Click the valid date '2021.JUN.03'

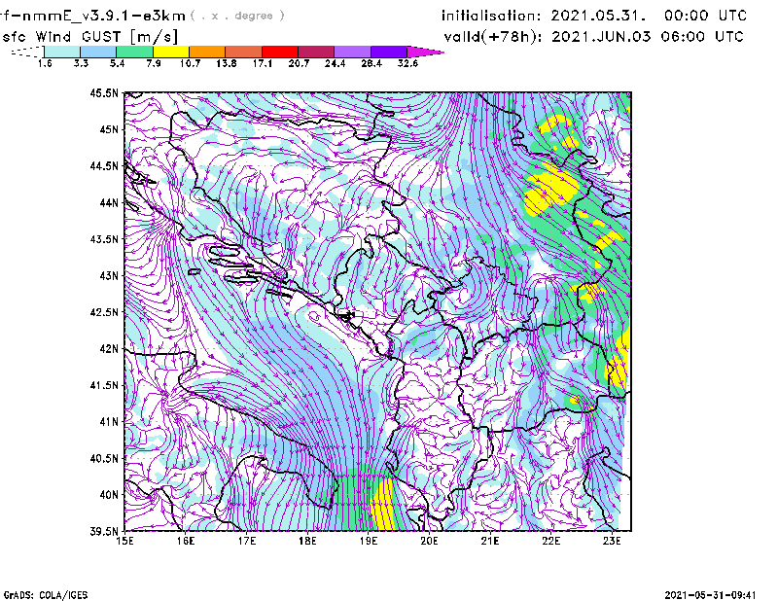601,37
